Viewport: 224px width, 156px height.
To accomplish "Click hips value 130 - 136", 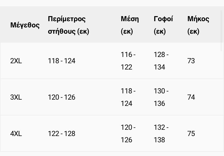I will (161, 97).
